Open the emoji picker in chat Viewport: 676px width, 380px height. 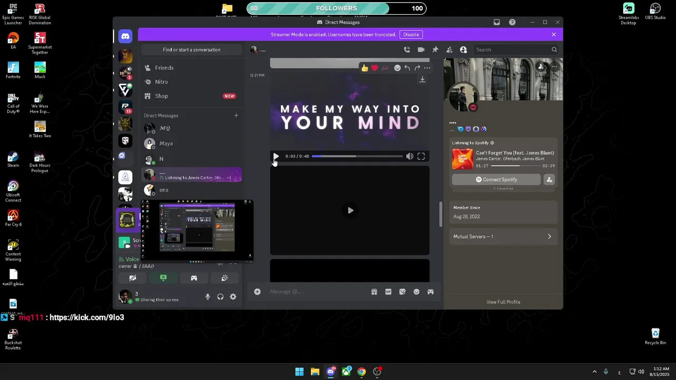(x=417, y=291)
